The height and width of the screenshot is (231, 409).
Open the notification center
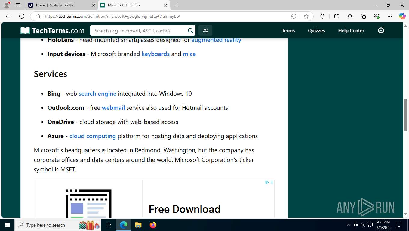(399, 225)
